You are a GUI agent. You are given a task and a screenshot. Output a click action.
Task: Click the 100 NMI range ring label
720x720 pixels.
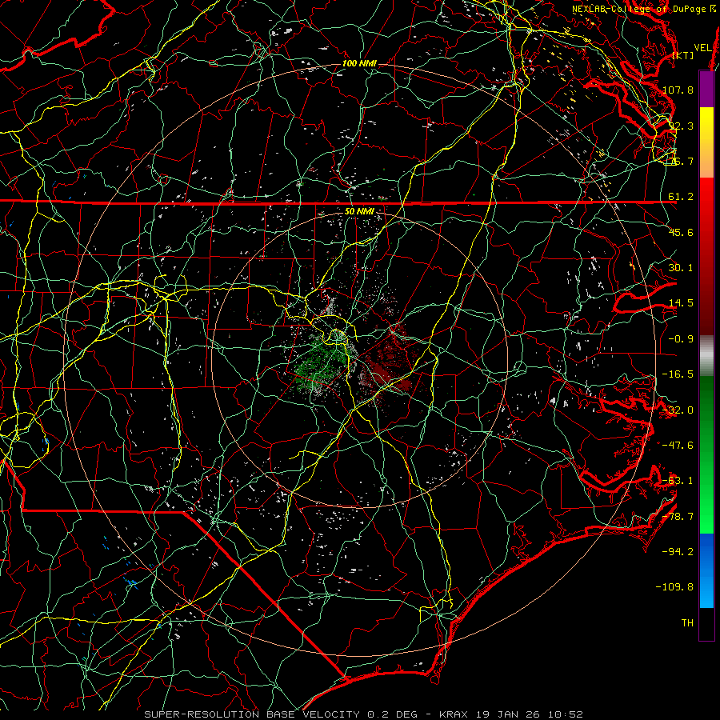(359, 63)
